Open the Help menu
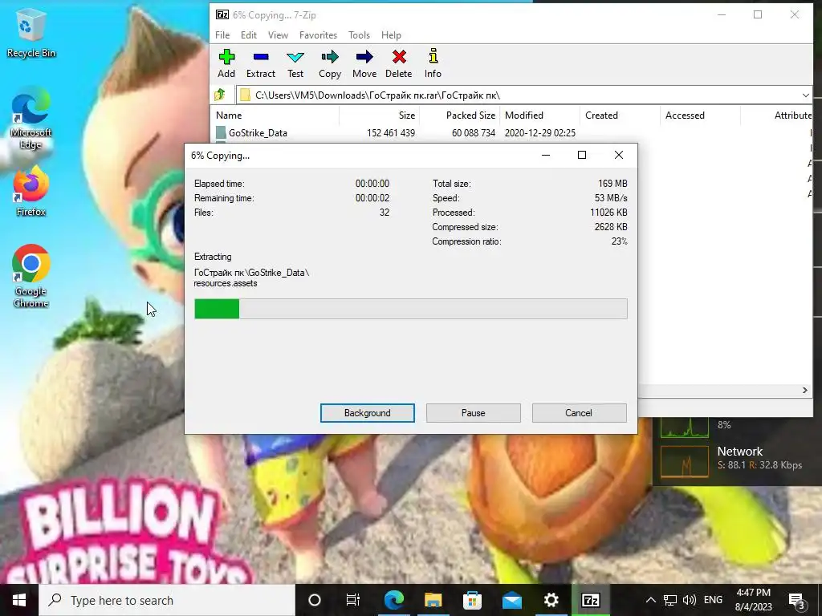822x616 pixels. tap(391, 35)
